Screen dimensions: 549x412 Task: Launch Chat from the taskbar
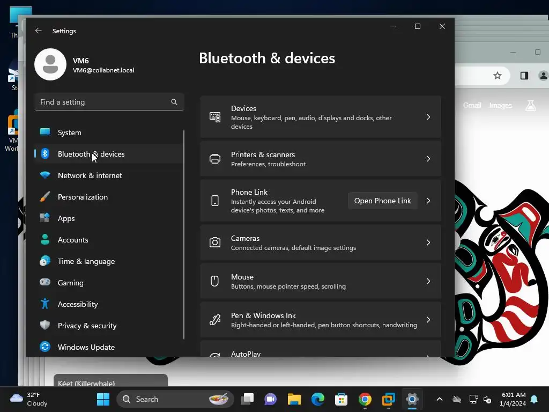pyautogui.click(x=270, y=399)
